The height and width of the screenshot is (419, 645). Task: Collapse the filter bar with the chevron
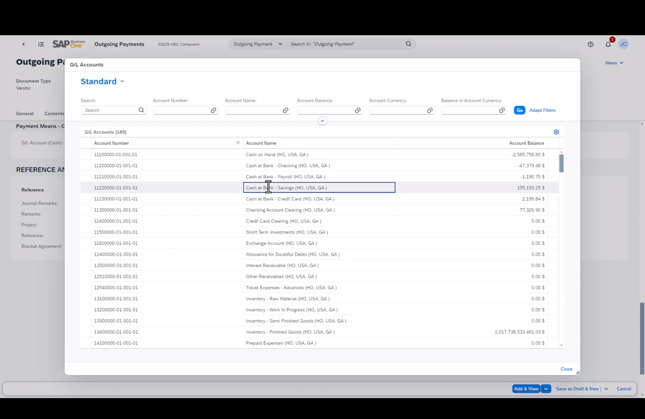click(x=322, y=121)
